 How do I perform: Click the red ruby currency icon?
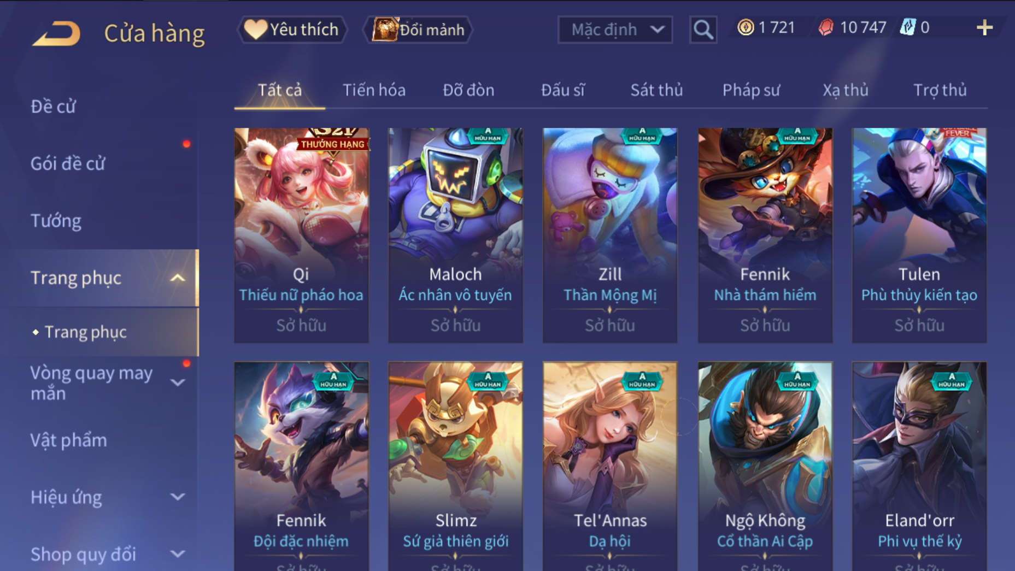click(x=826, y=27)
